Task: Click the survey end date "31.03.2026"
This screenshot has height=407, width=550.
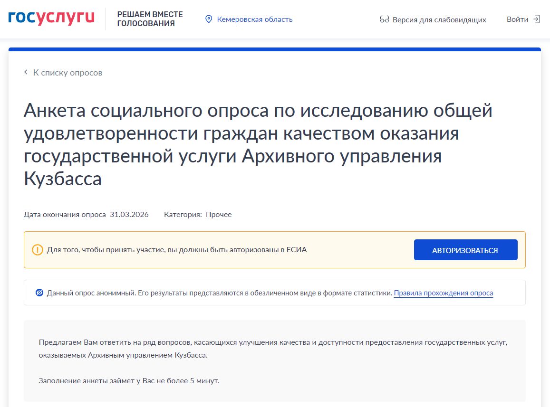Action: click(x=129, y=214)
